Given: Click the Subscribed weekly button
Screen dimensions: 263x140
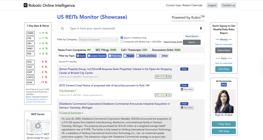Looking at the screenshot, I should click(224, 50).
